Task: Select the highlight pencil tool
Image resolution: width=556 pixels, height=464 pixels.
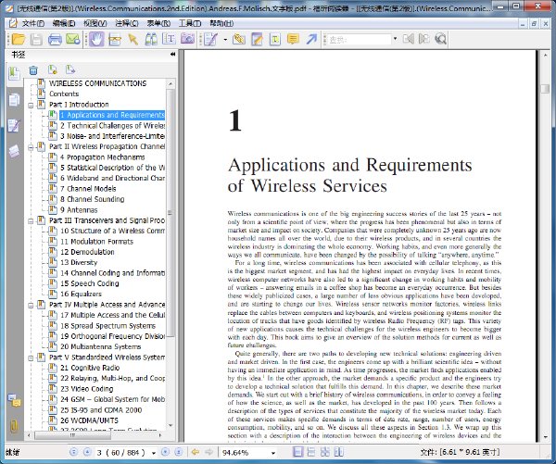Action: (x=257, y=39)
